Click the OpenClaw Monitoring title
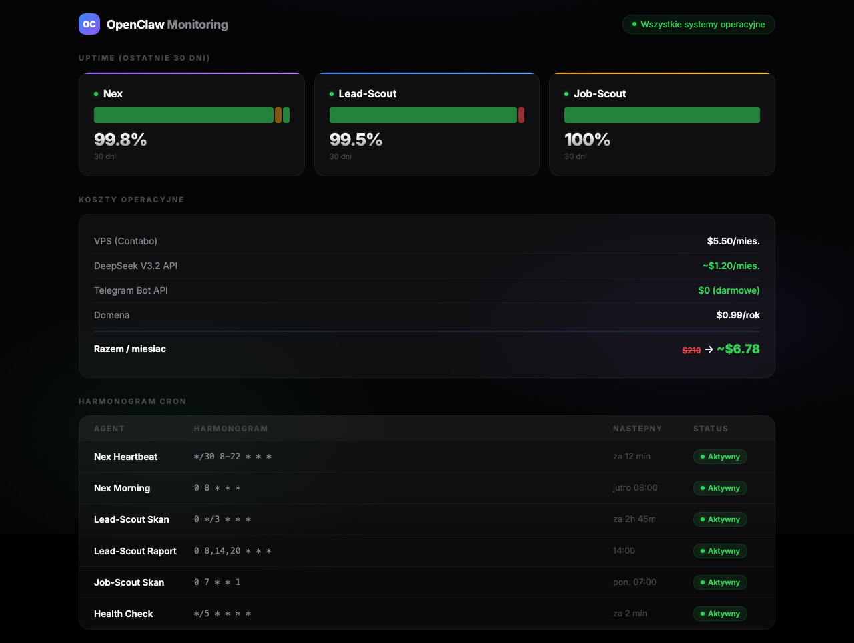The image size is (854, 643). point(167,25)
